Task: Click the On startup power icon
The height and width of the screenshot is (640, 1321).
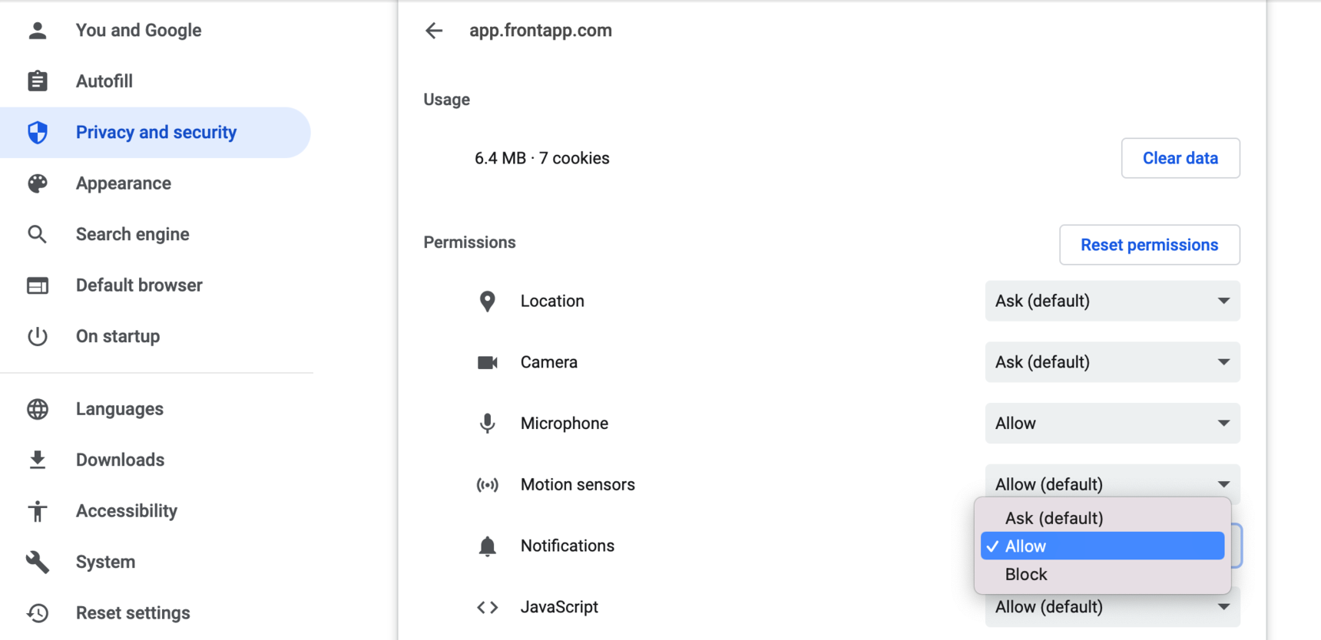Action: pyautogui.click(x=38, y=336)
